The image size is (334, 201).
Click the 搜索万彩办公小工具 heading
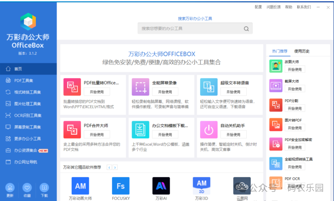click(x=195, y=18)
